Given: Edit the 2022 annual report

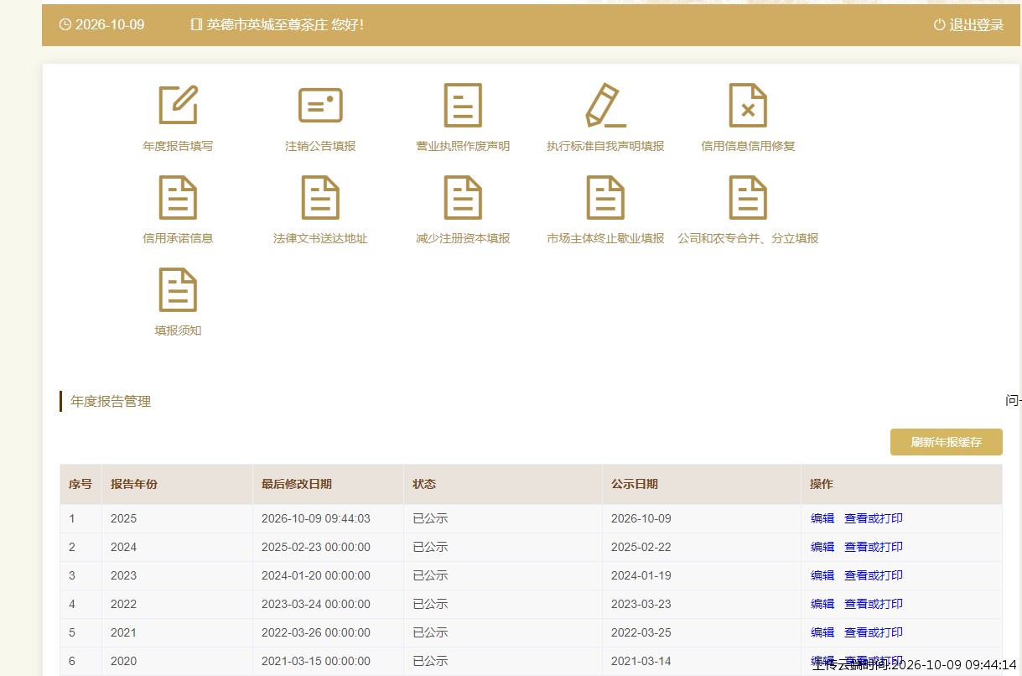Looking at the screenshot, I should (x=822, y=604).
